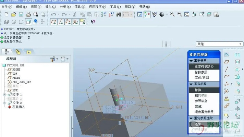Select the datum plane tool in right toolbar
Image resolution: width=244 pixels, height=137 pixels.
[x=227, y=62]
